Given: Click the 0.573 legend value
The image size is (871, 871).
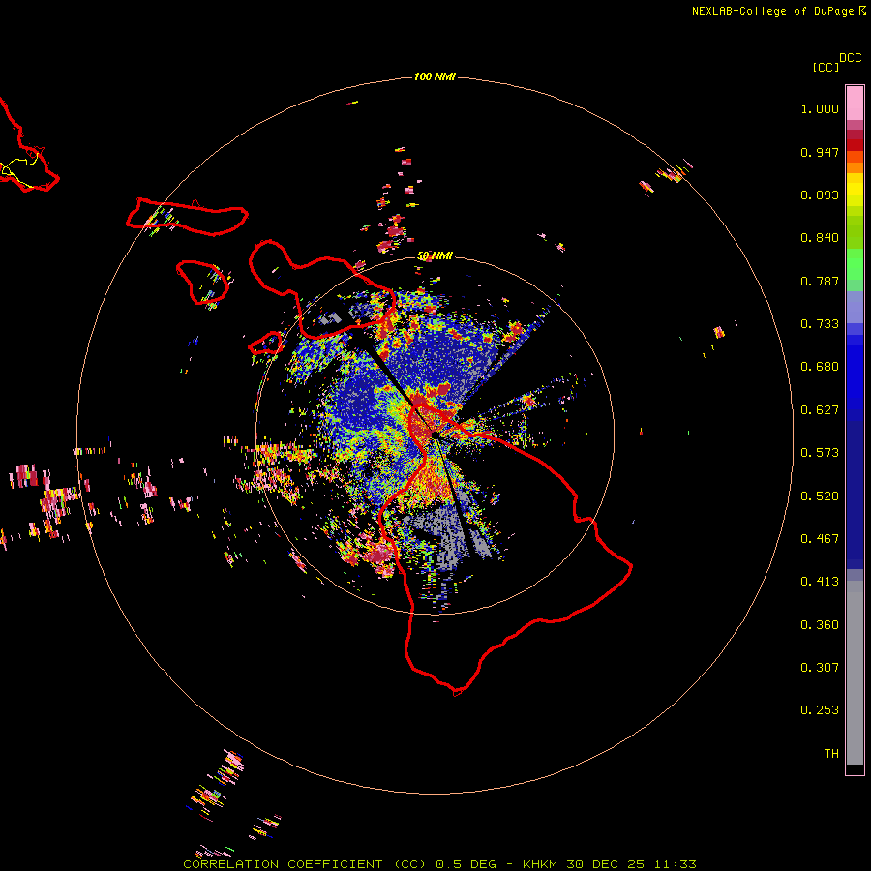Looking at the screenshot, I should click(820, 453).
